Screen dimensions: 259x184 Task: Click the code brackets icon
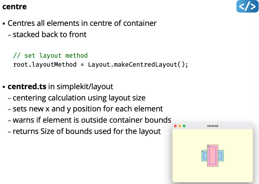247,7
